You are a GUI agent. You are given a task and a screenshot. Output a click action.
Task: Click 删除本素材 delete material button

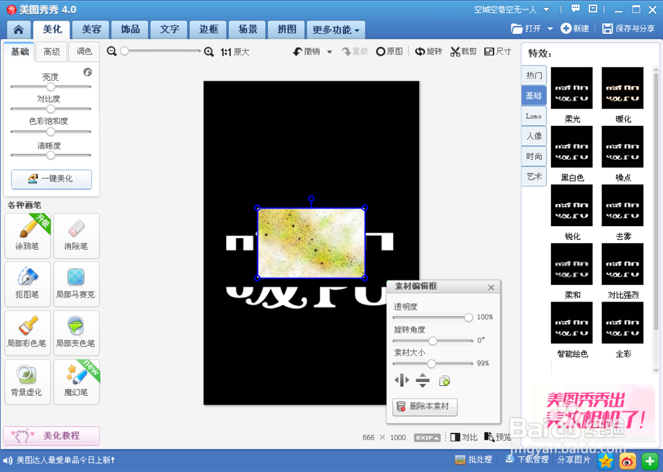coord(424,406)
